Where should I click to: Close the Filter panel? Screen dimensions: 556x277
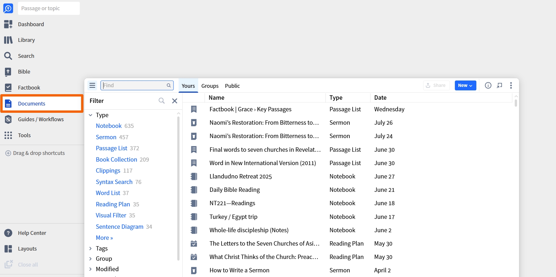tap(175, 101)
